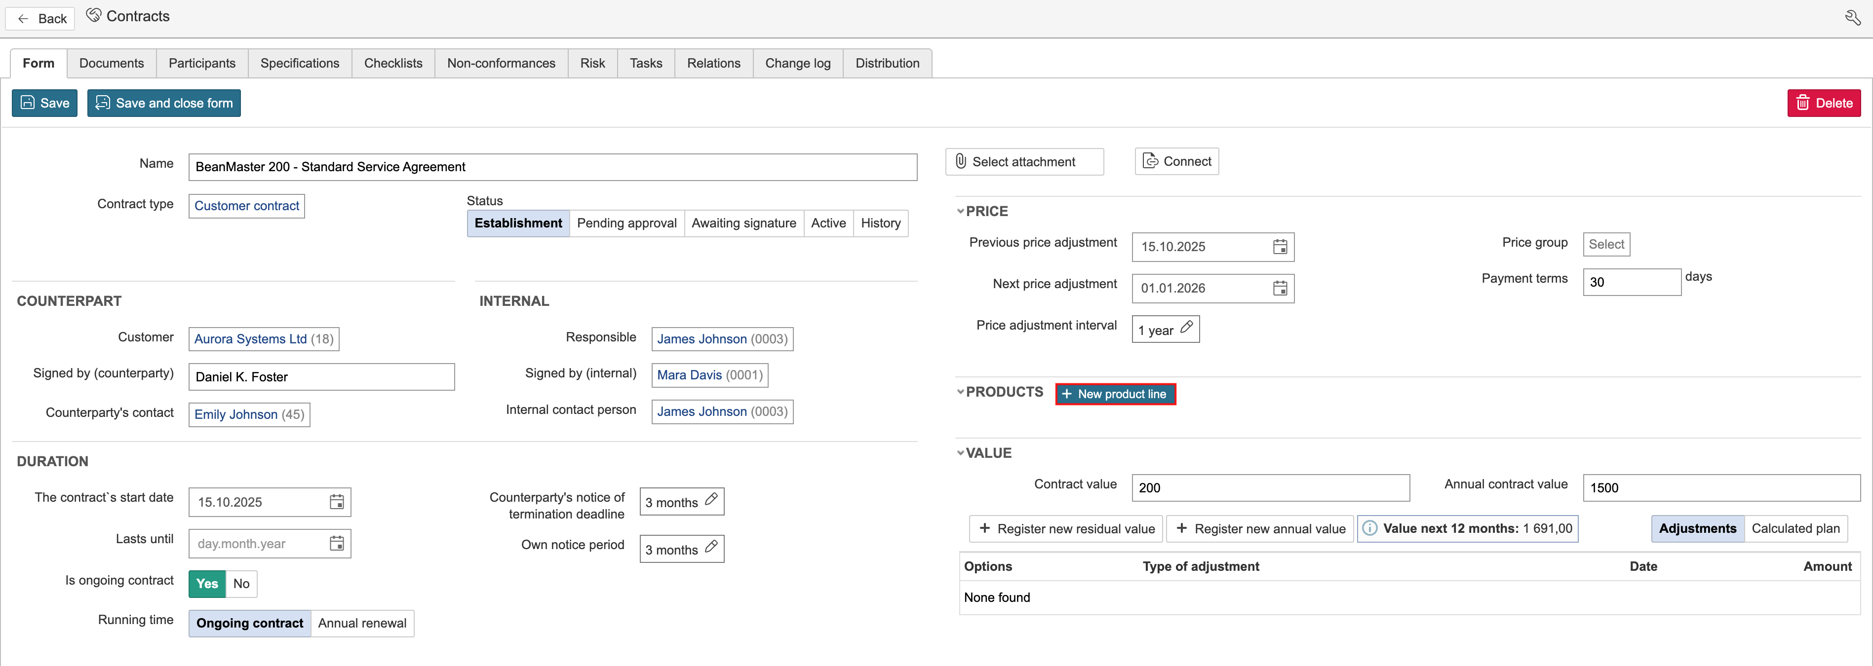View the Change log tab
This screenshot has height=666, width=1873.
coord(798,63)
